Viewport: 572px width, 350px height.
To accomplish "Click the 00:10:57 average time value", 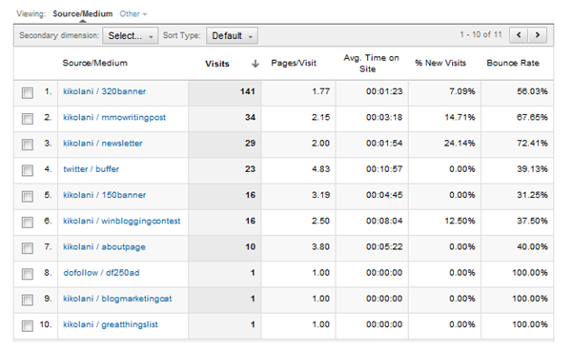I will (384, 169).
